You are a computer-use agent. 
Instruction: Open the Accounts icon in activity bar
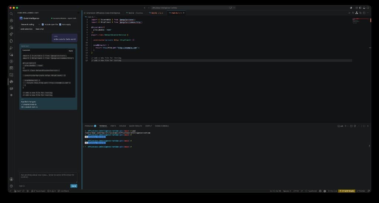tap(11, 179)
